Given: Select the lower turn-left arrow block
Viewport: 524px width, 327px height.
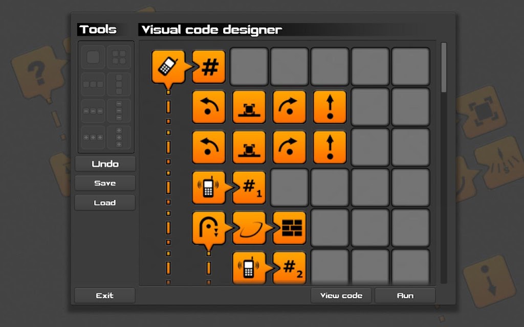Looking at the screenshot, I should 209,148.
